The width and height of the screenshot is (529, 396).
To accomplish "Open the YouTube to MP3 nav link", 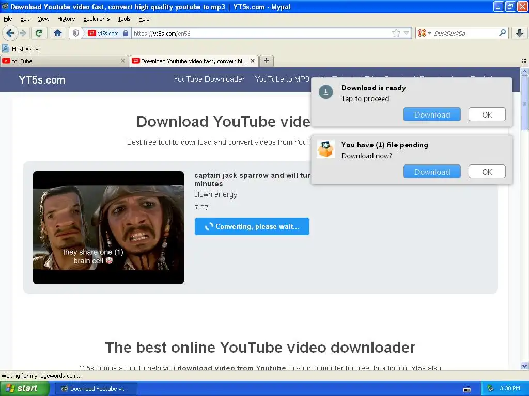I will pos(282,79).
